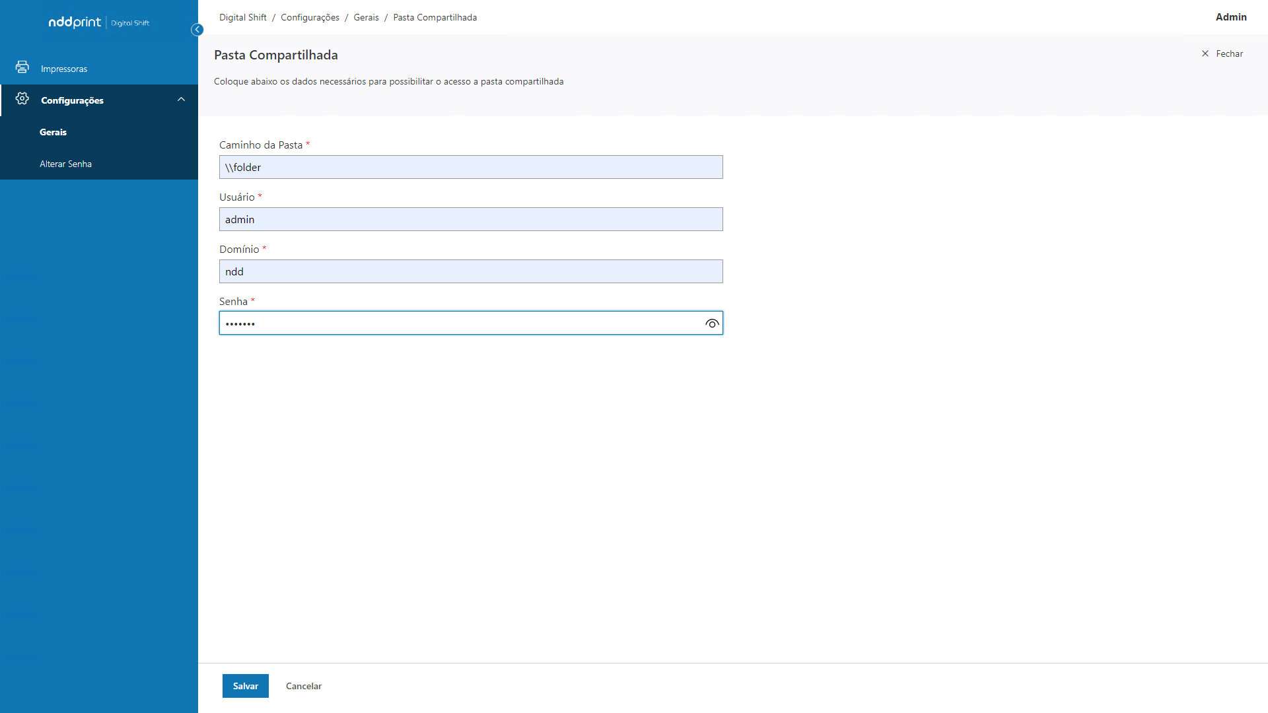Image resolution: width=1268 pixels, height=713 pixels.
Task: Focus the Caminho da Pasta field
Action: click(x=470, y=167)
